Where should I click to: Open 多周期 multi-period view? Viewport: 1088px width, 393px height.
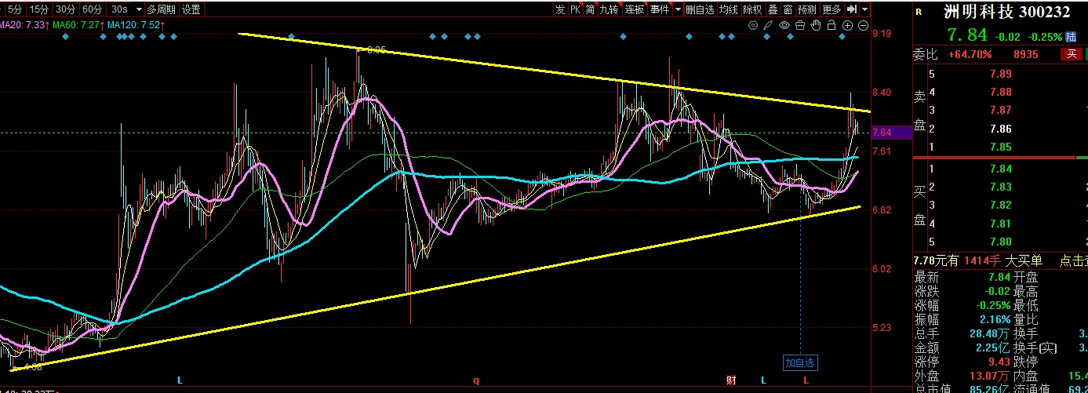click(x=161, y=9)
